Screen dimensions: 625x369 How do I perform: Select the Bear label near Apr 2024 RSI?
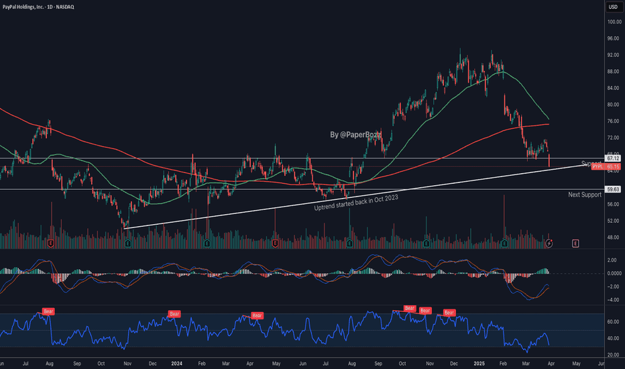[x=257, y=315]
